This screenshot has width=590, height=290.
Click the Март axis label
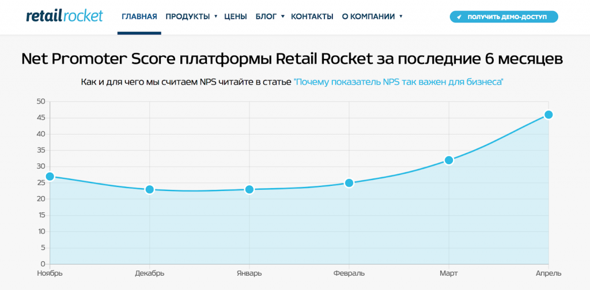pyautogui.click(x=448, y=273)
